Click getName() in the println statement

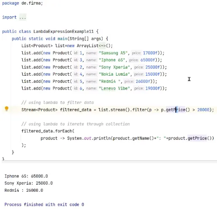click(x=143, y=138)
